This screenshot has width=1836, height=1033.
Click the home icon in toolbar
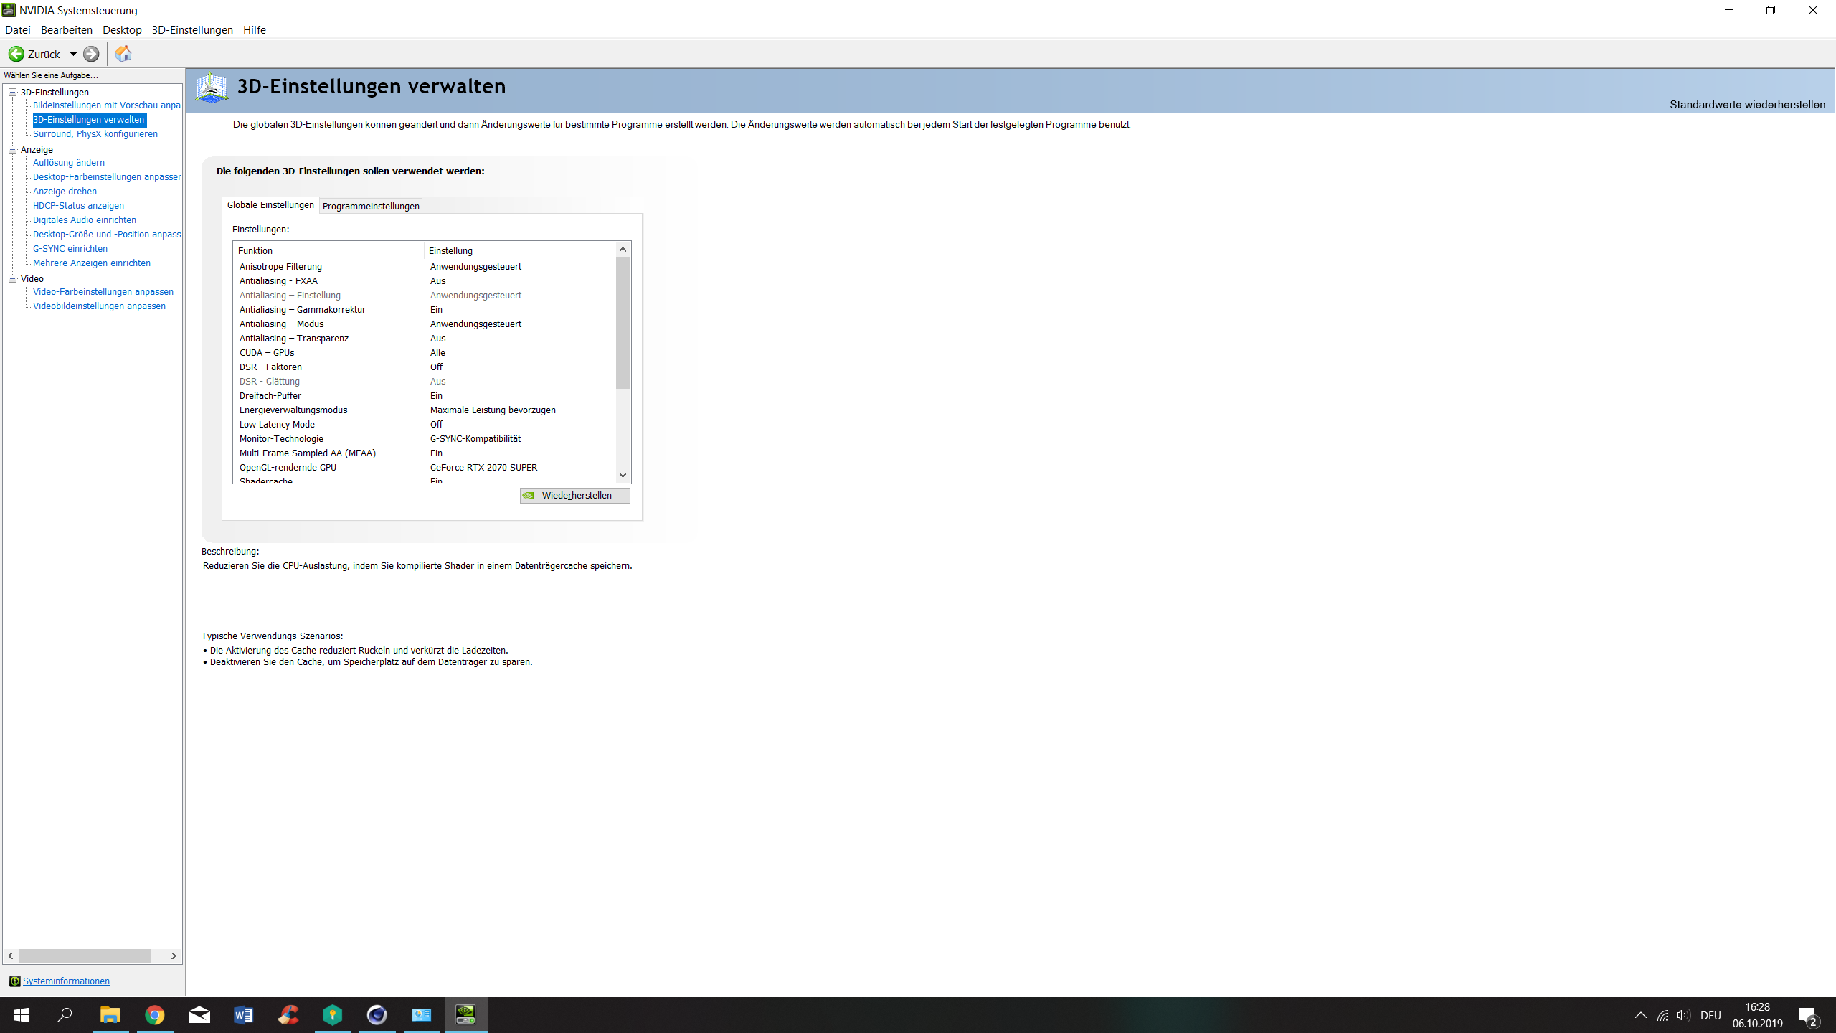click(123, 54)
